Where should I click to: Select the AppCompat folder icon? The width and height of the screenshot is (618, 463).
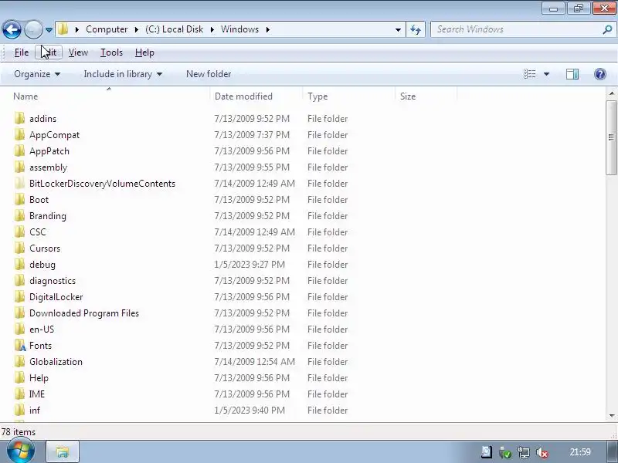point(19,134)
